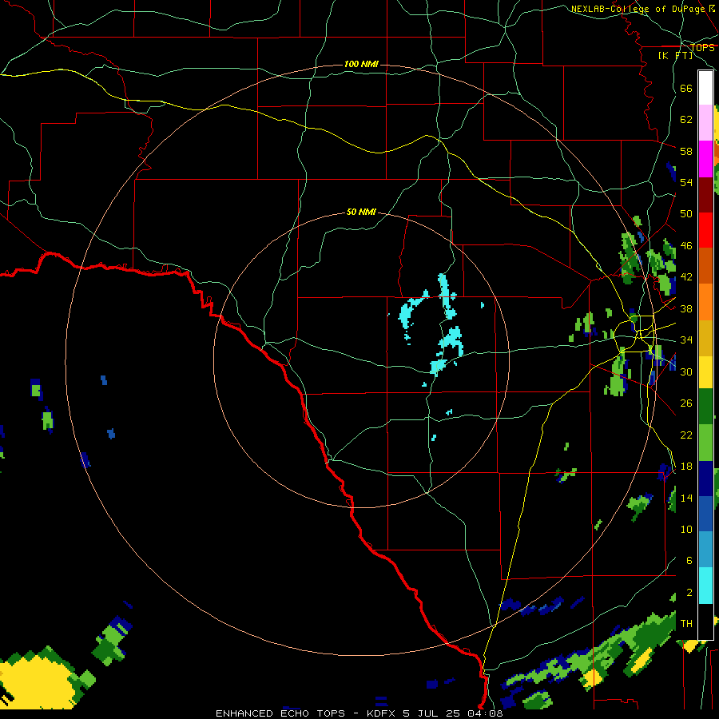Click the "34" legend value

[x=686, y=340]
